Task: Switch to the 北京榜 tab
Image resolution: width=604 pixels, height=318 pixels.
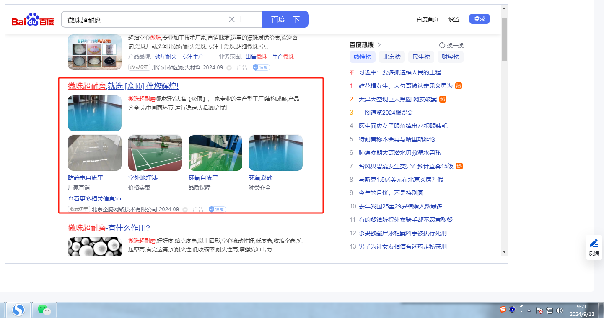Action: pos(391,57)
